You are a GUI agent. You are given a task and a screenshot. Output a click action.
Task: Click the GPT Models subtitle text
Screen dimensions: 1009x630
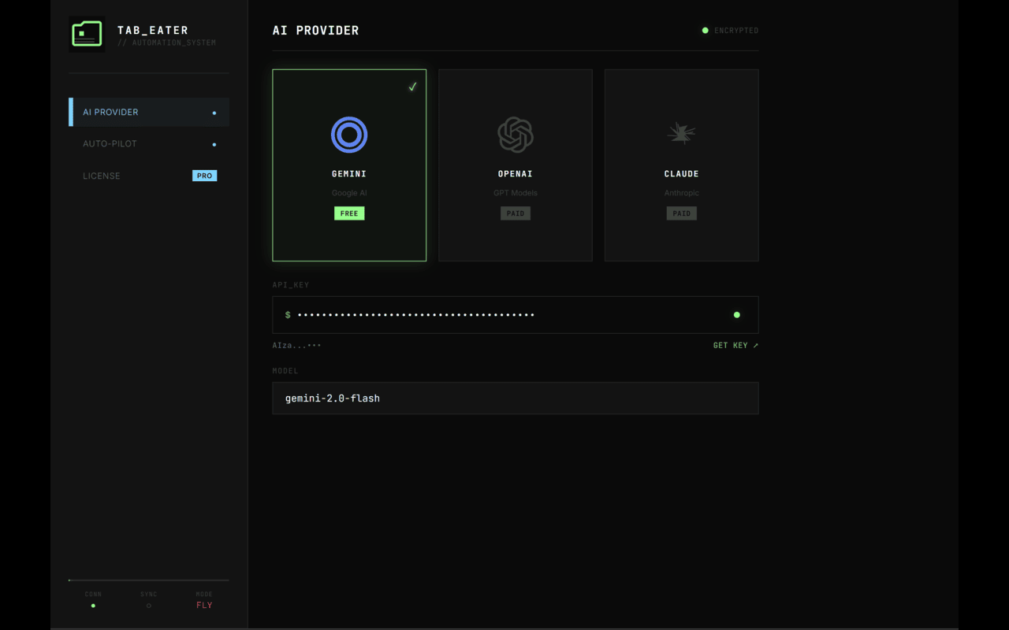click(x=516, y=193)
